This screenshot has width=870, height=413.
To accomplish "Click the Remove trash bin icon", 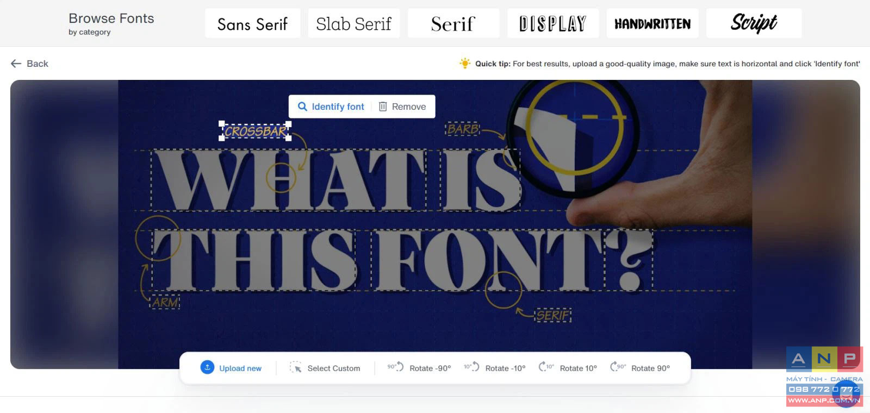I will (x=383, y=107).
